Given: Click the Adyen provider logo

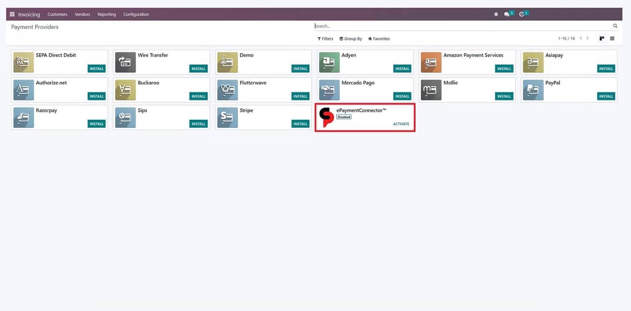Looking at the screenshot, I should click(x=329, y=62).
